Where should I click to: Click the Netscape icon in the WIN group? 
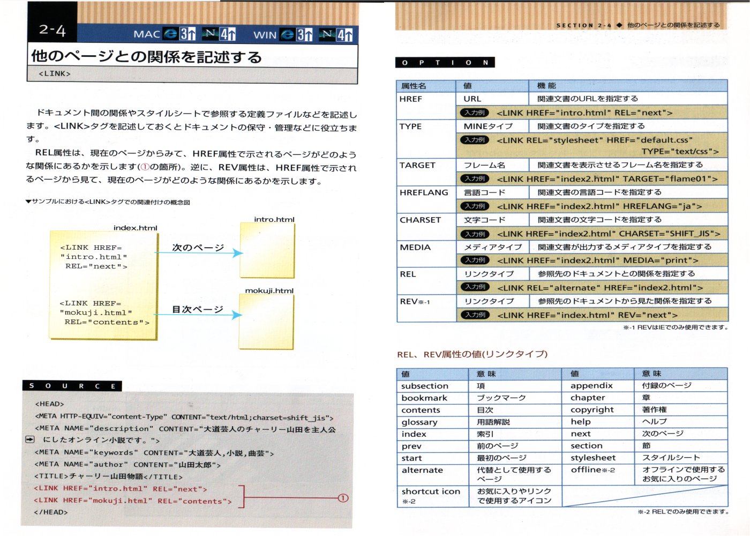point(327,34)
